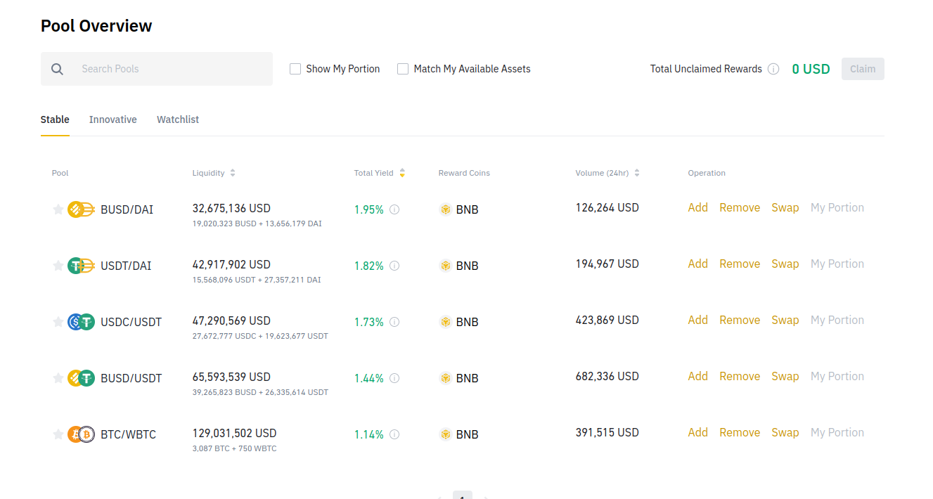
Task: Click BNB reward icon in BUSD/USDT row
Action: pyautogui.click(x=445, y=378)
